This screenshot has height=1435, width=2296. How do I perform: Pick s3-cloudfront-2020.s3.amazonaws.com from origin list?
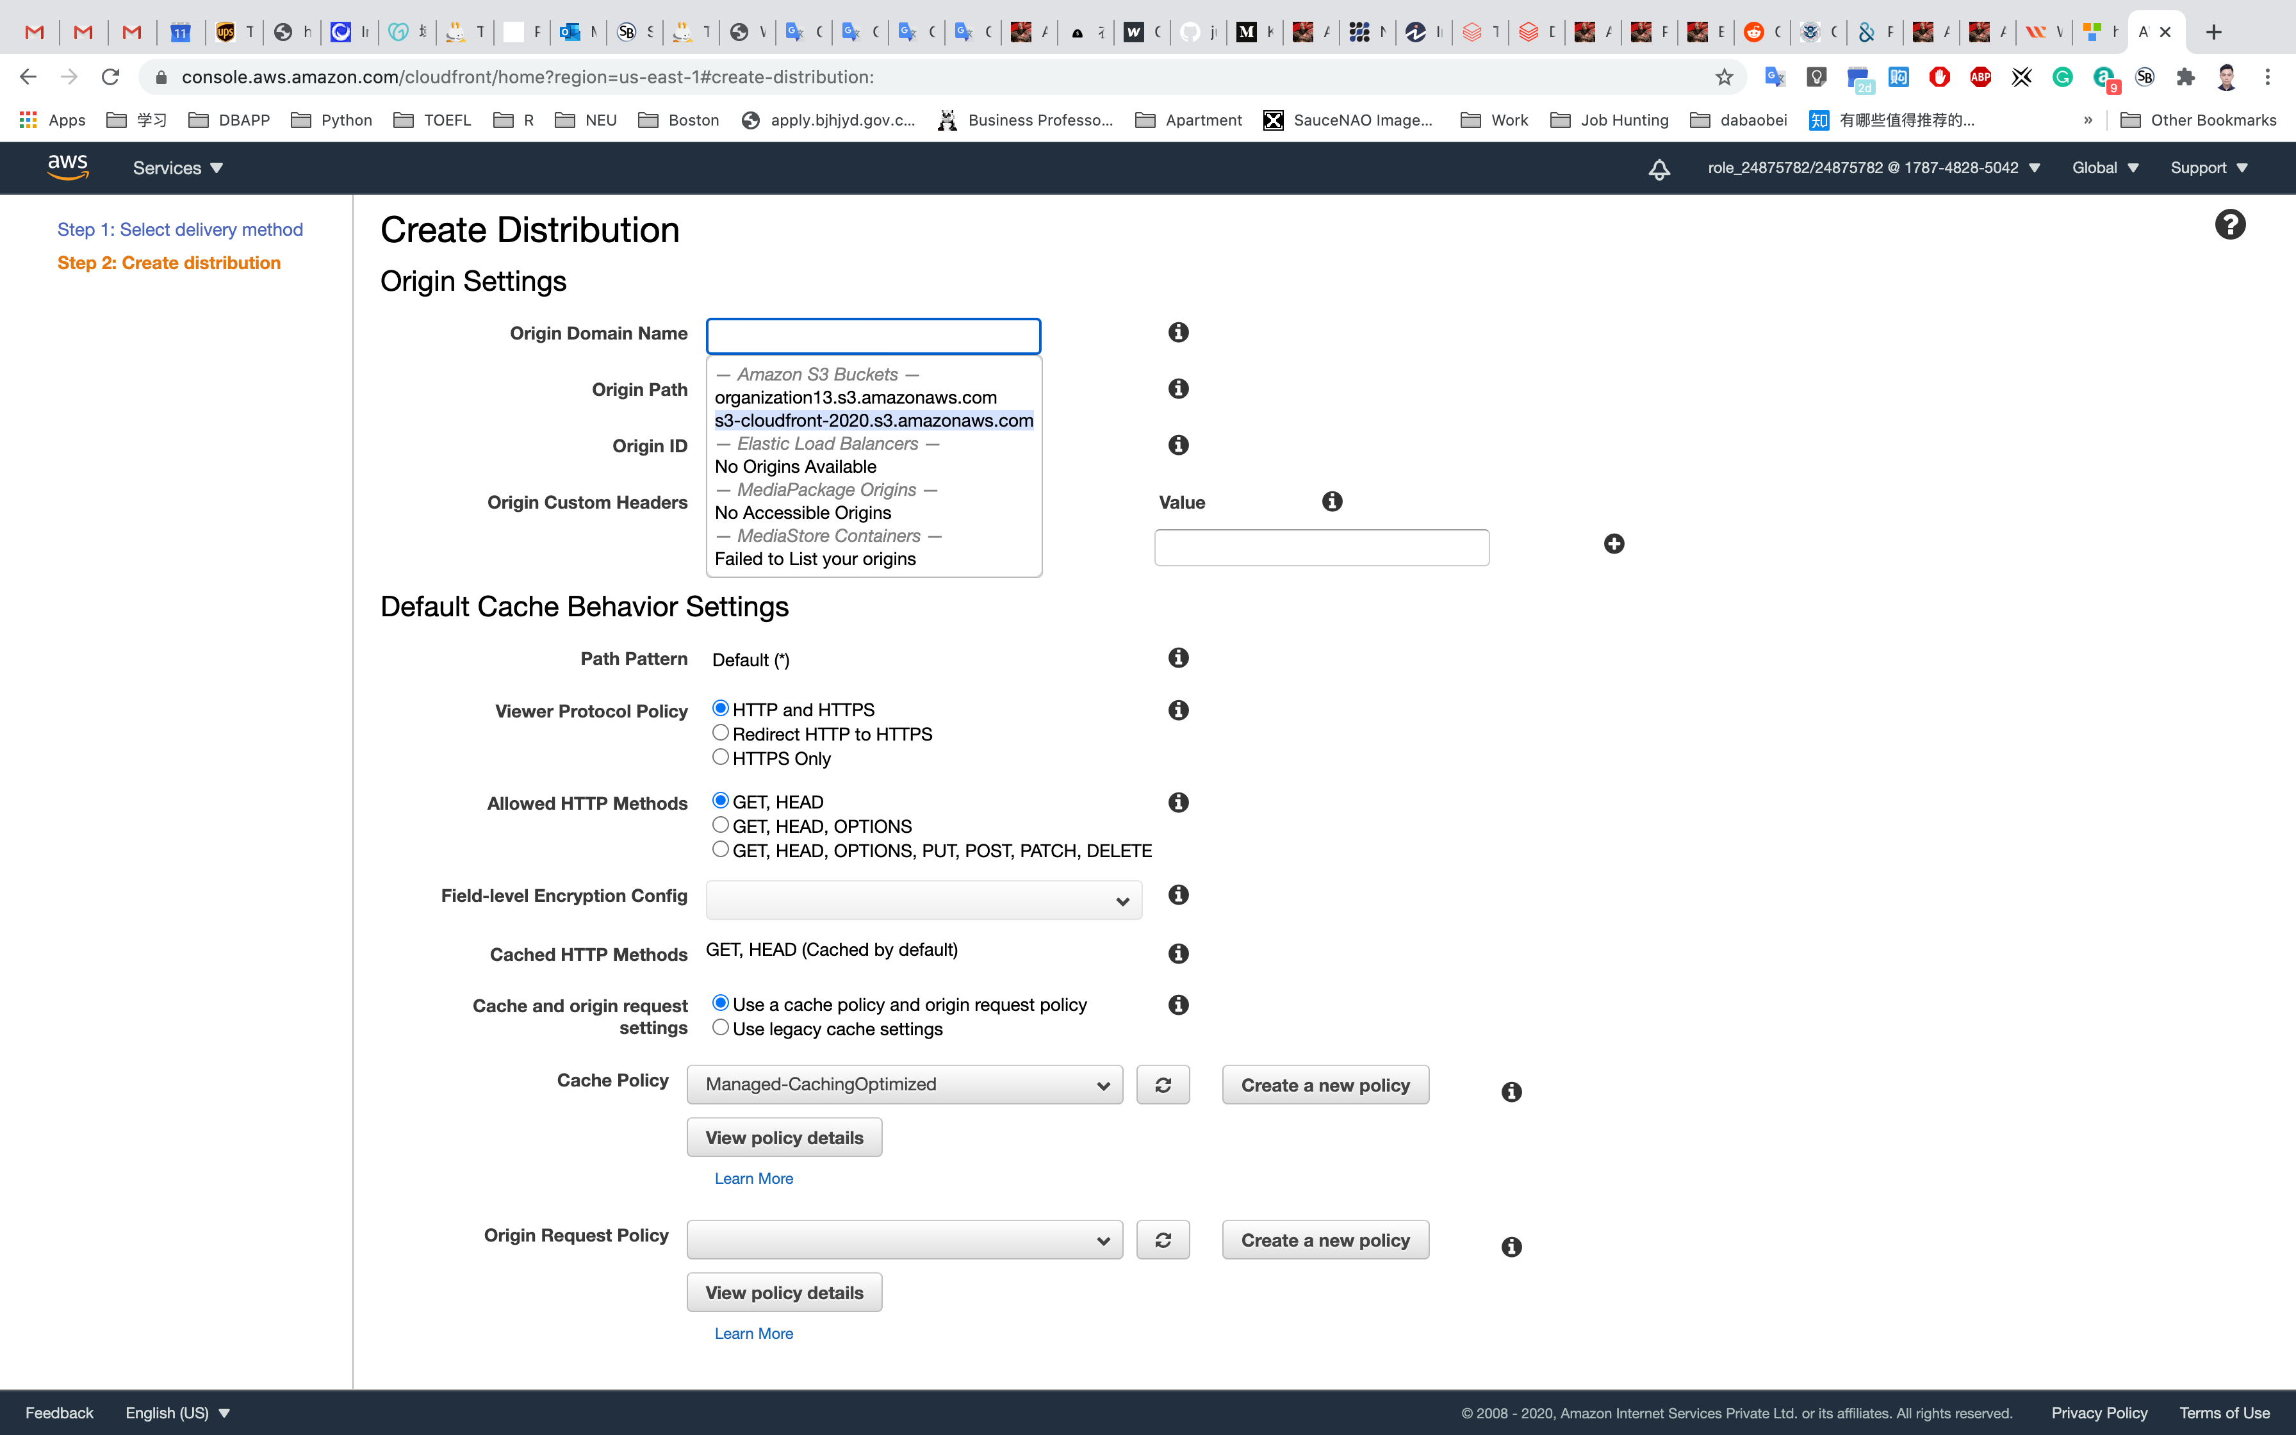[873, 420]
